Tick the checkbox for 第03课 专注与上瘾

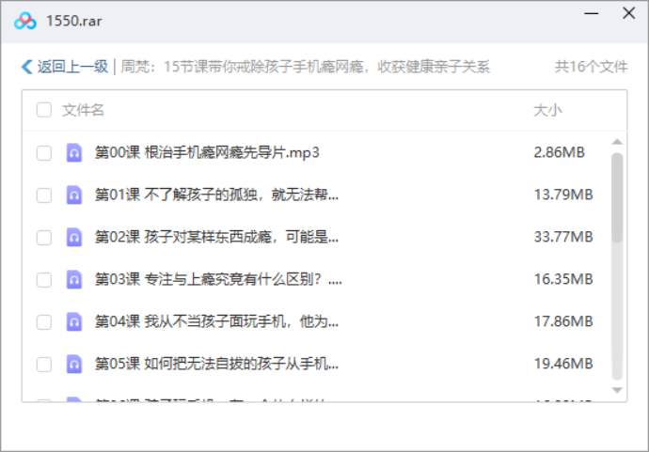click(44, 279)
